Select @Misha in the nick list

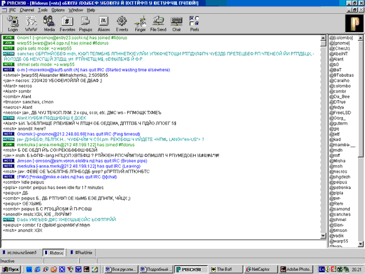pyautogui.click(x=337, y=161)
